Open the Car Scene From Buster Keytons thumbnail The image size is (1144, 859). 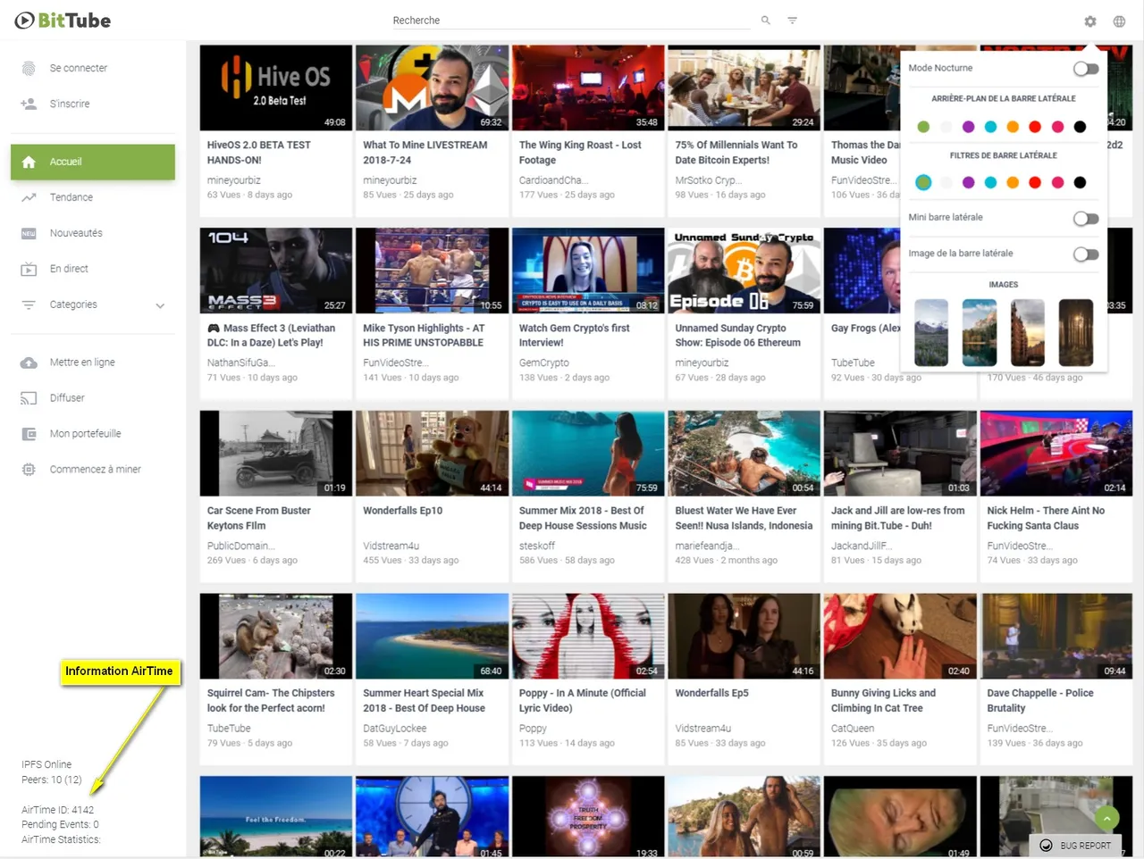(x=276, y=454)
